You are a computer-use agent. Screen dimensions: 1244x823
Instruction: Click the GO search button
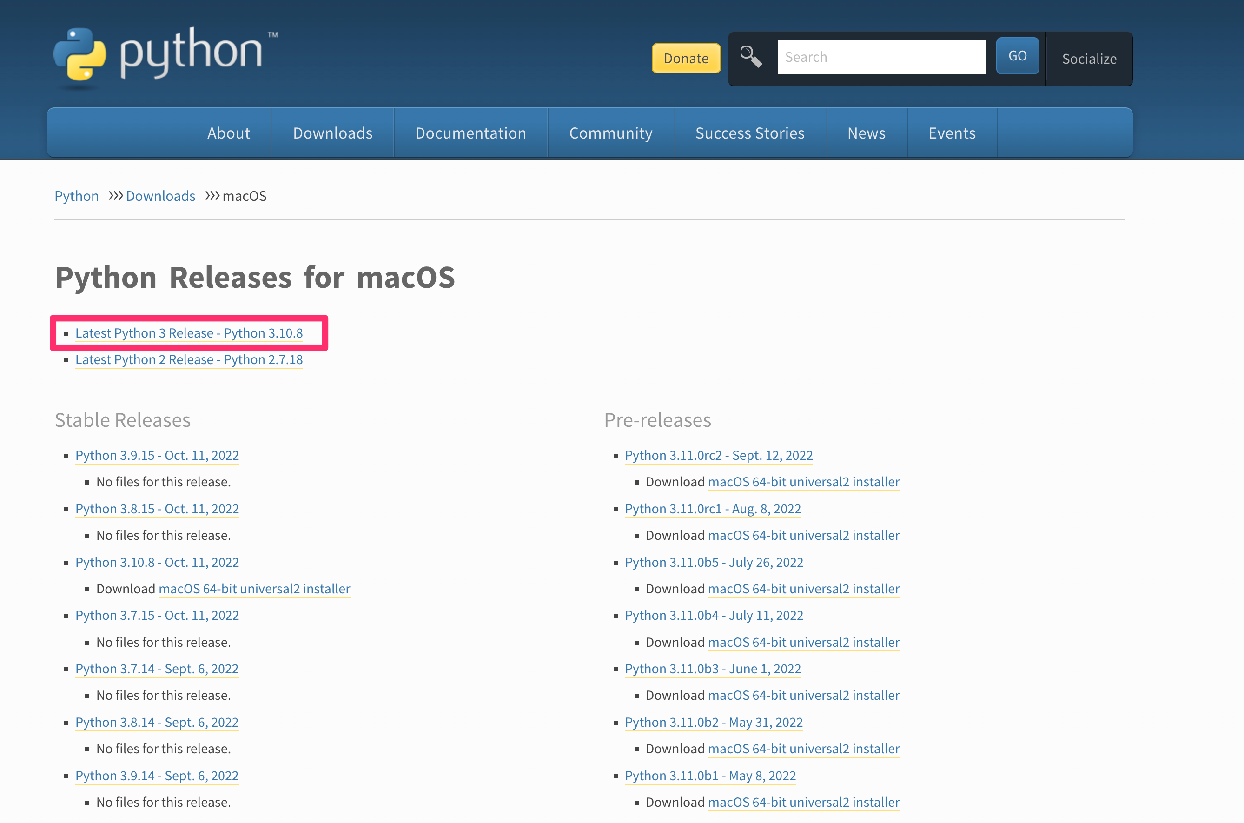pos(1017,56)
